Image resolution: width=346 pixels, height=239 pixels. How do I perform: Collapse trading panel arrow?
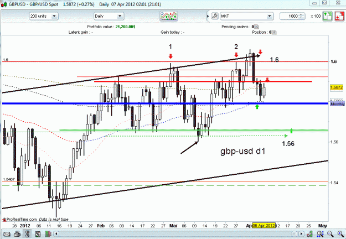pos(208,16)
